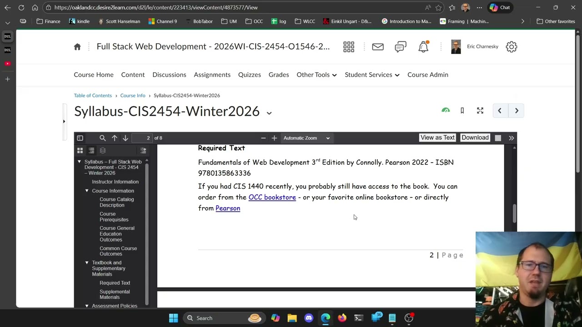Open find in PDF document search
Image resolution: width=582 pixels, height=327 pixels.
102,138
